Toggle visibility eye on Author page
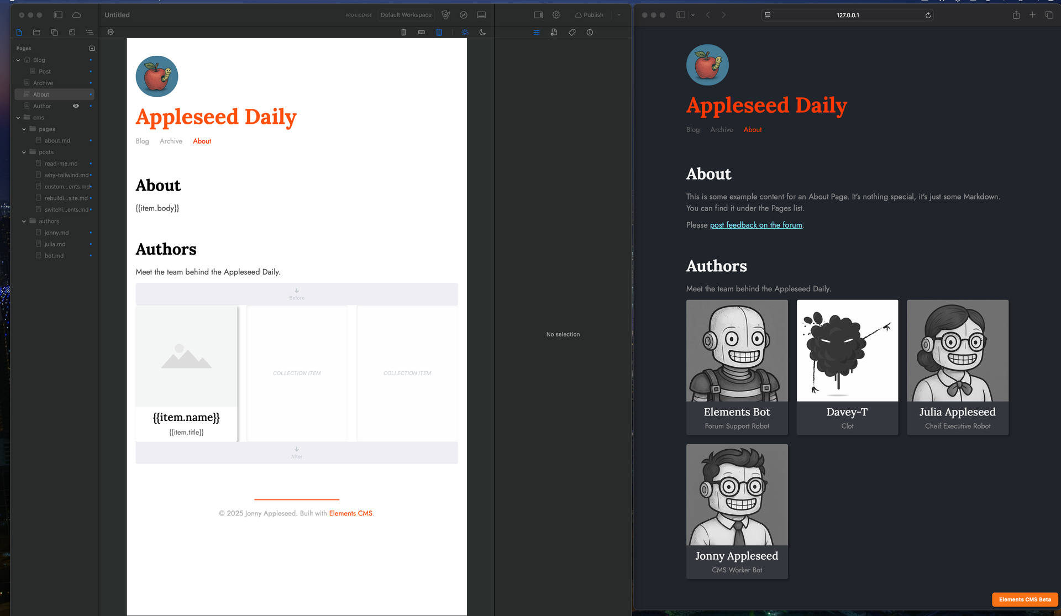The width and height of the screenshot is (1061, 616). coord(76,106)
